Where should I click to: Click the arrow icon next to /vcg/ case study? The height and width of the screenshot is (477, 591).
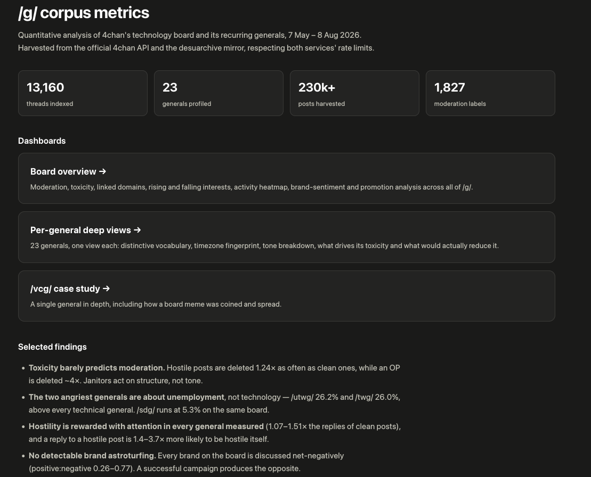(x=106, y=289)
